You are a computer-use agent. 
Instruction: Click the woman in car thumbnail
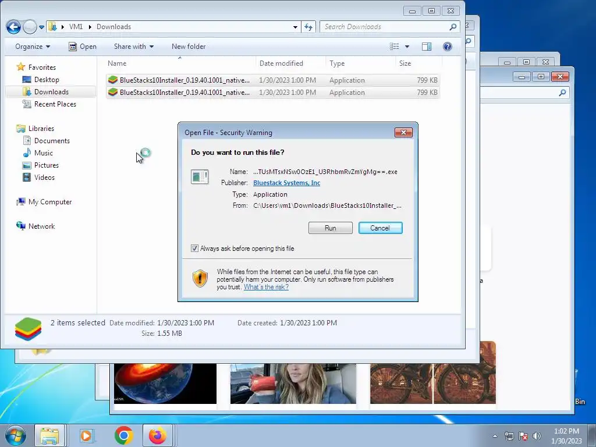(x=293, y=384)
